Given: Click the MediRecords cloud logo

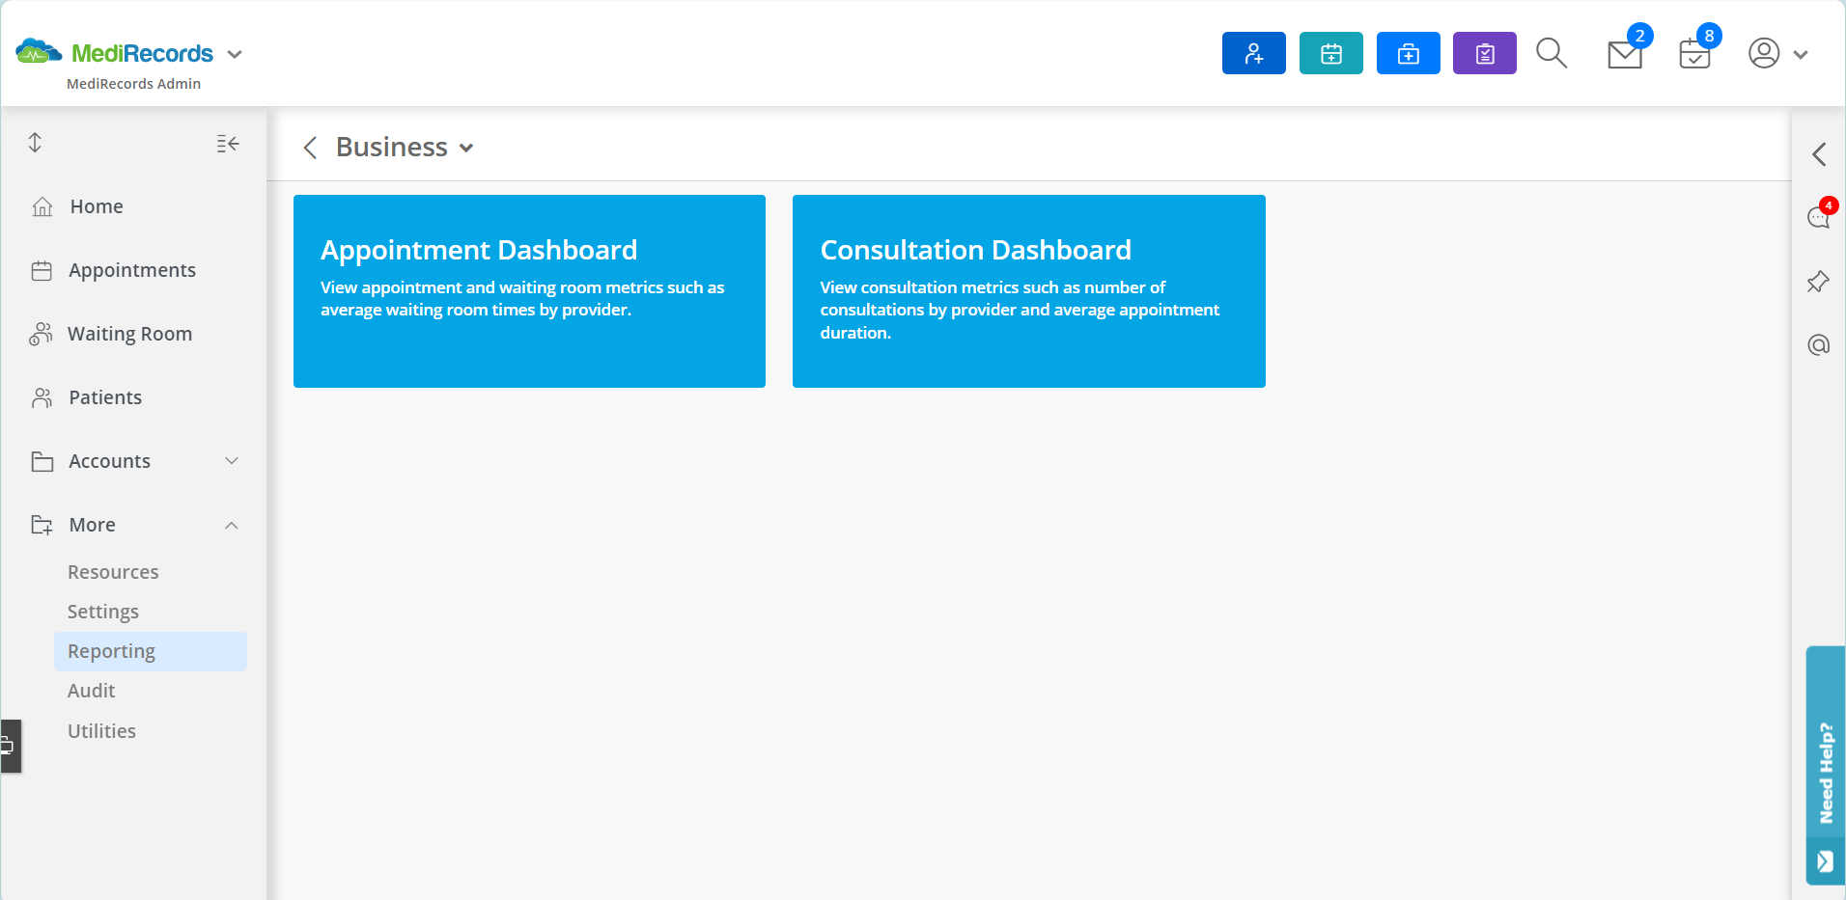Looking at the screenshot, I should click(x=39, y=52).
